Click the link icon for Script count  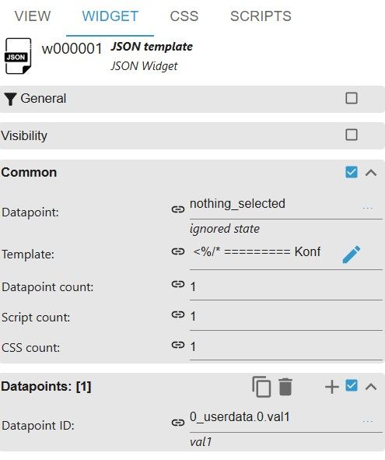178,314
